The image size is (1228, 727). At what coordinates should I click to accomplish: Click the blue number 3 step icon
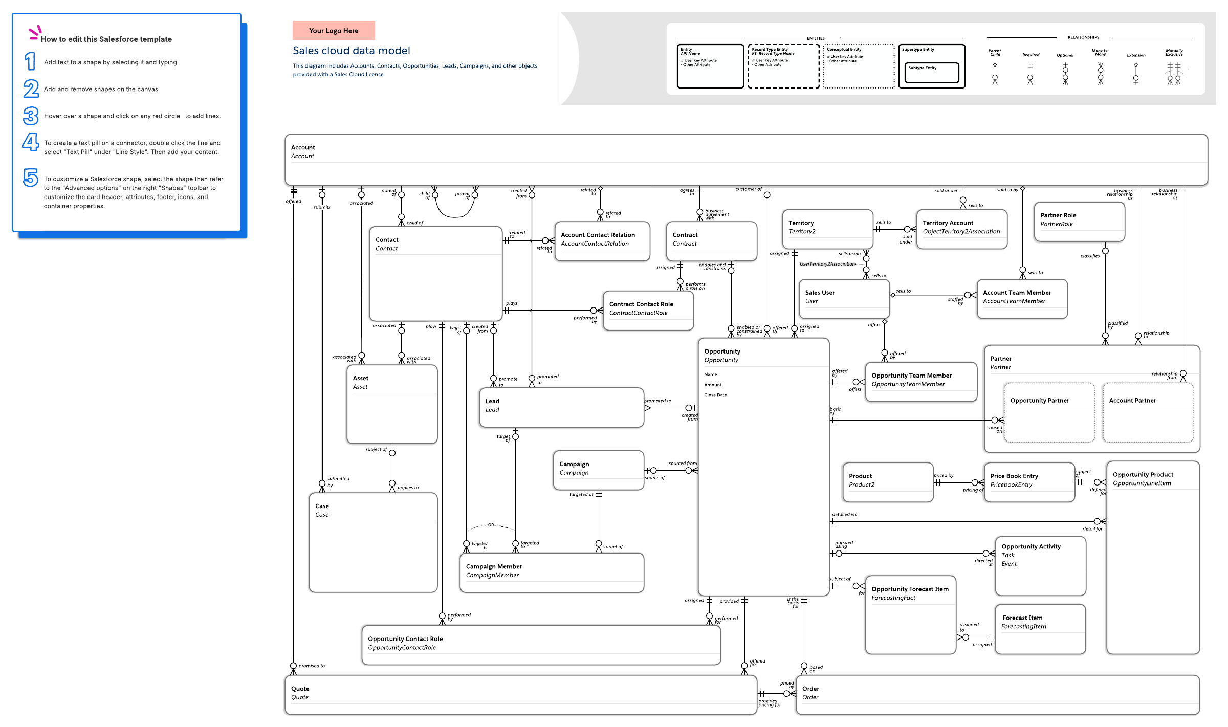(31, 116)
